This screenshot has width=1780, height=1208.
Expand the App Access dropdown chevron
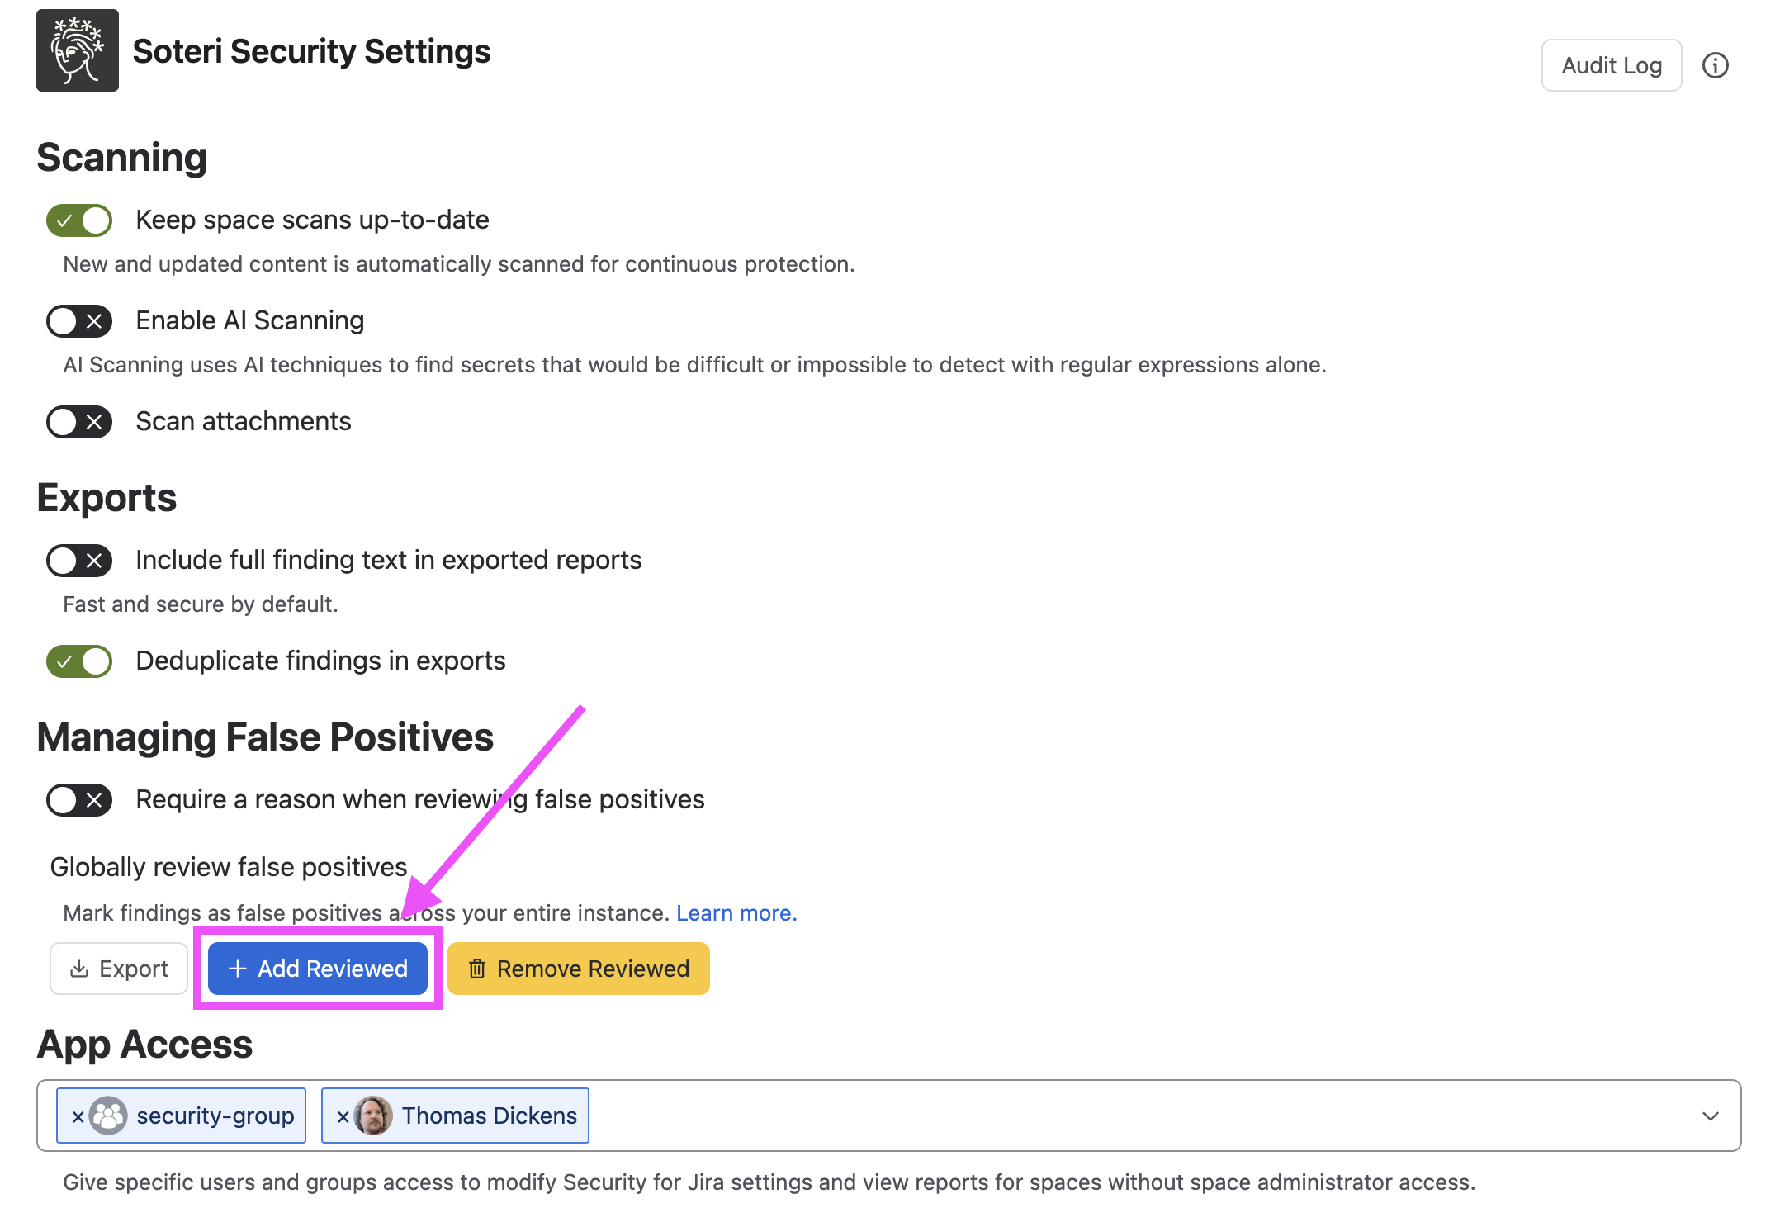coord(1711,1116)
